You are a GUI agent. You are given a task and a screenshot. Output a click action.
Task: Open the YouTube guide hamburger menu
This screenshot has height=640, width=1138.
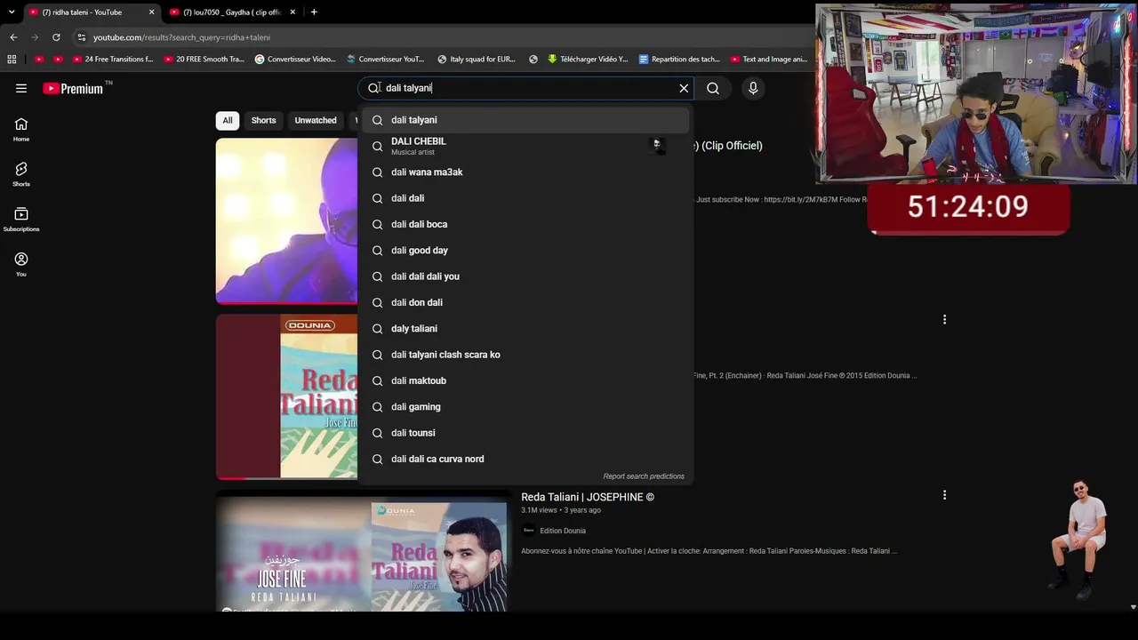pyautogui.click(x=21, y=88)
